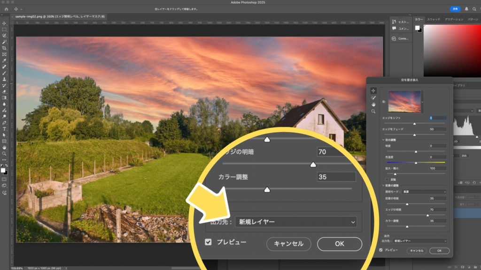Open the notifications bell icon
Image resolution: width=481 pixels, height=270 pixels.
pos(466,9)
